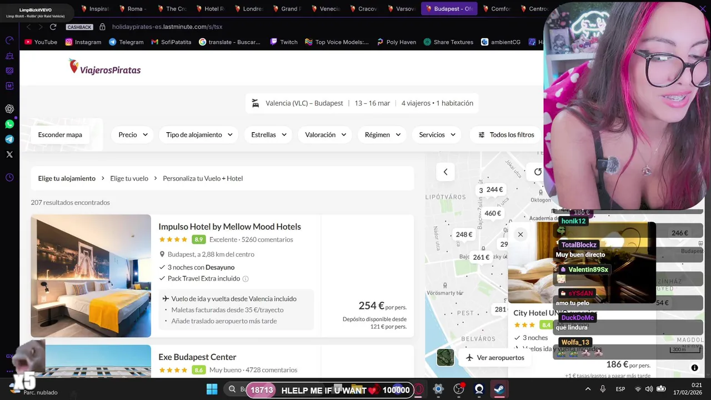Edit the Valencia (VLC) – Budapest search route

(x=304, y=103)
